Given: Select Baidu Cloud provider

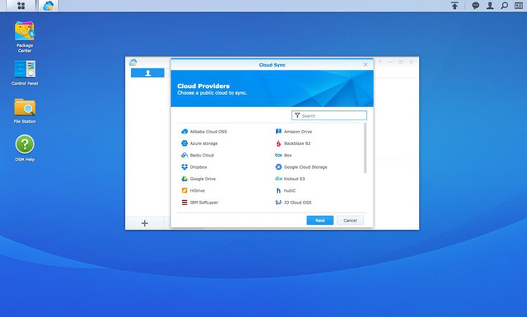Looking at the screenshot, I should click(197, 155).
